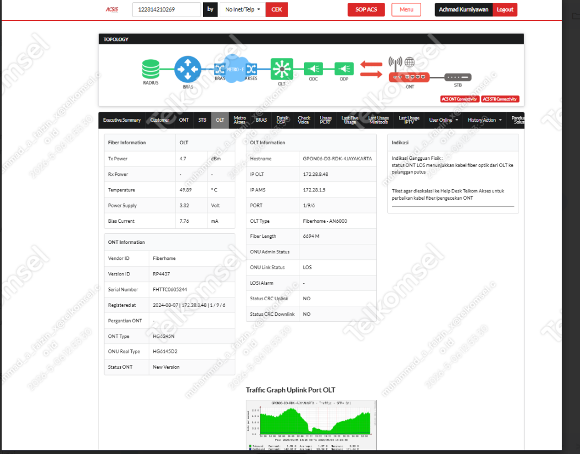Click the Version ID value RP4437
The image size is (580, 454).
161,274
